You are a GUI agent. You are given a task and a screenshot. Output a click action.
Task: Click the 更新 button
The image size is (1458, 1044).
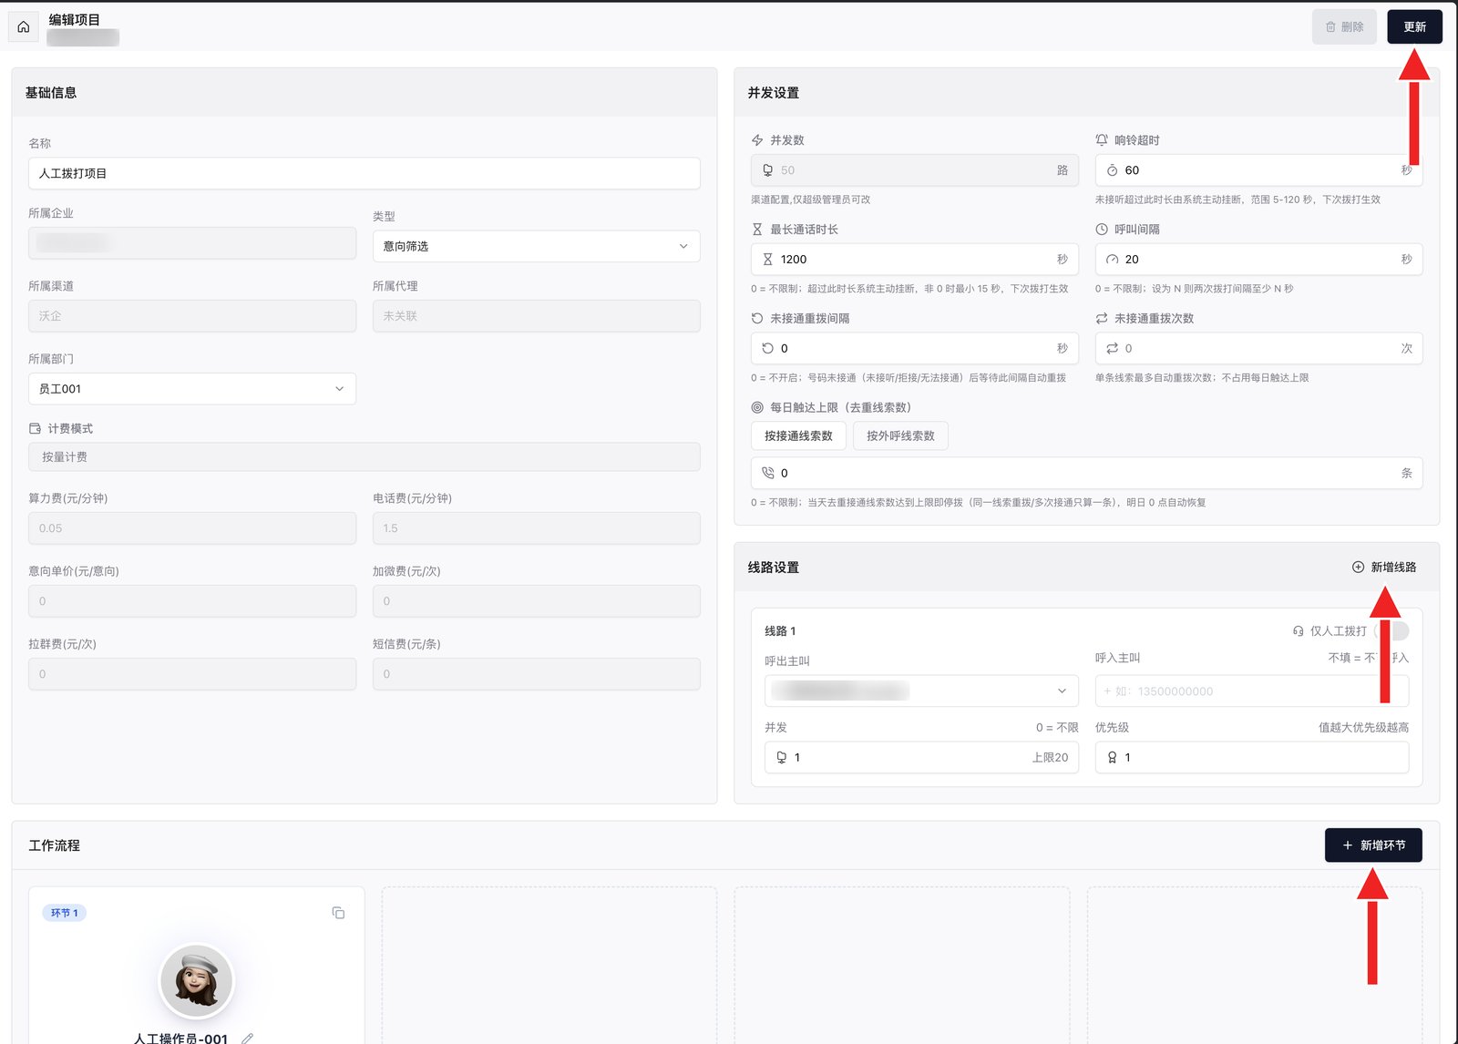point(1414,26)
